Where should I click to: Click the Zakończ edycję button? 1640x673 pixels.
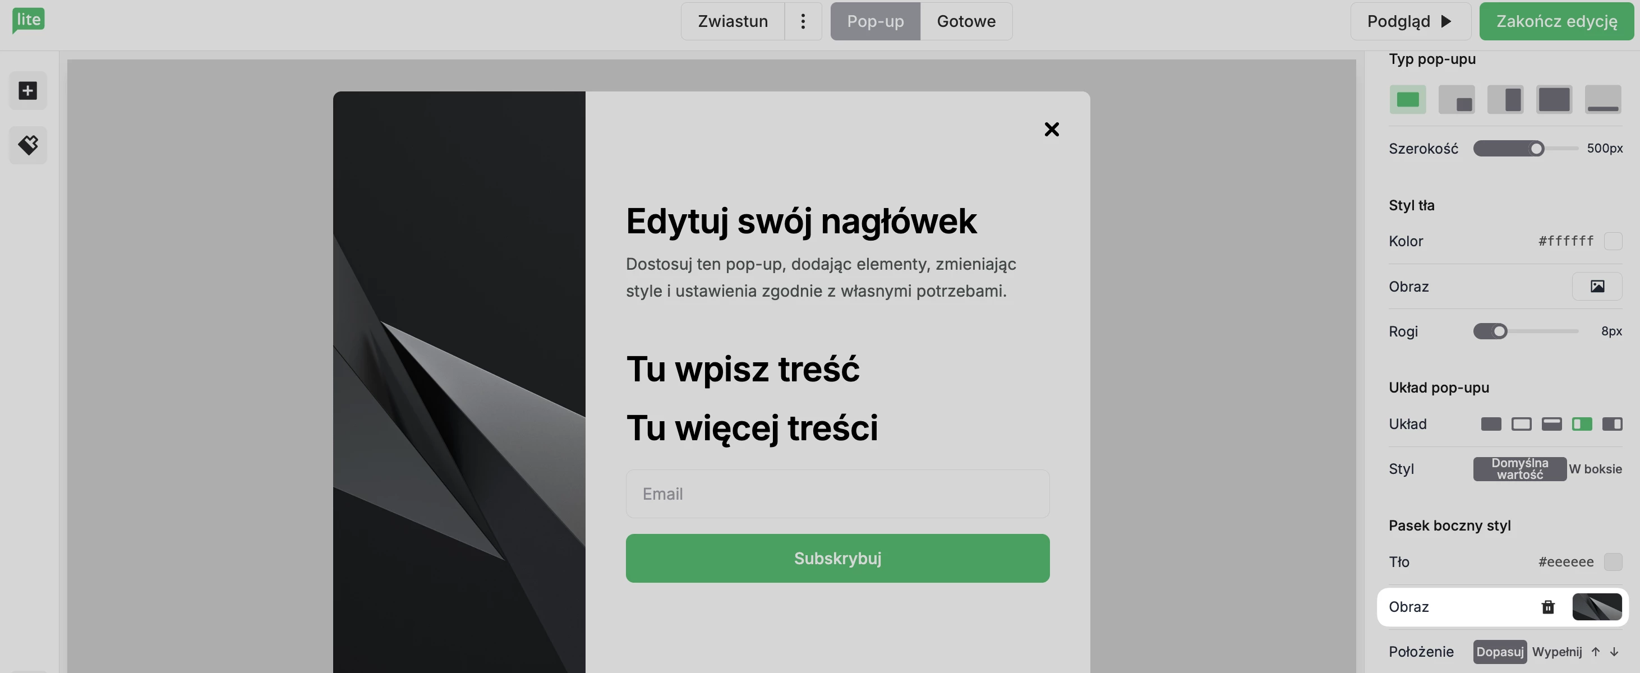[x=1556, y=21]
